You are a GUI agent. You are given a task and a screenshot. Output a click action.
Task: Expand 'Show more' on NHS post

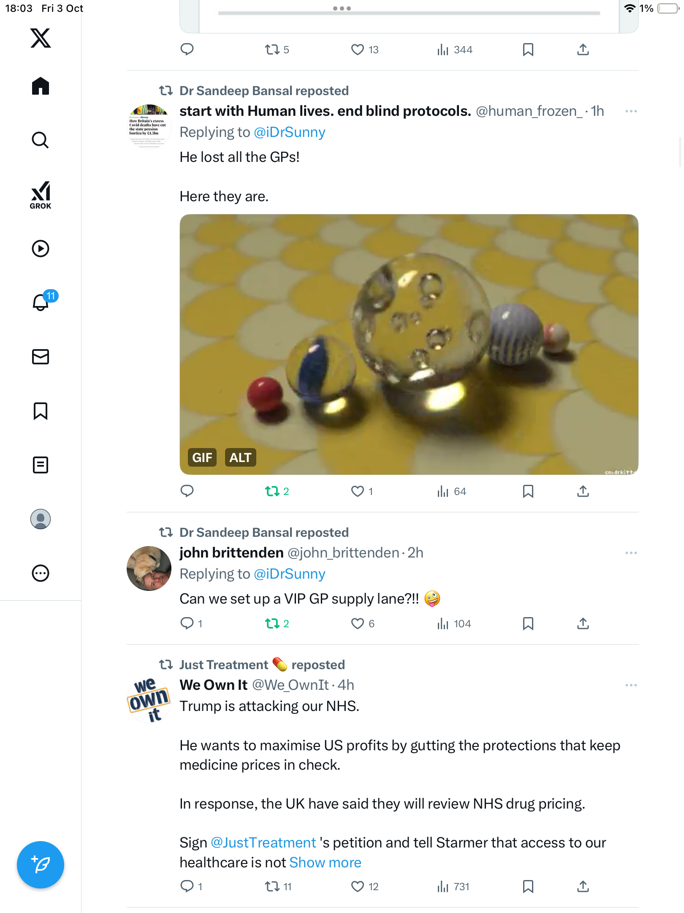325,862
